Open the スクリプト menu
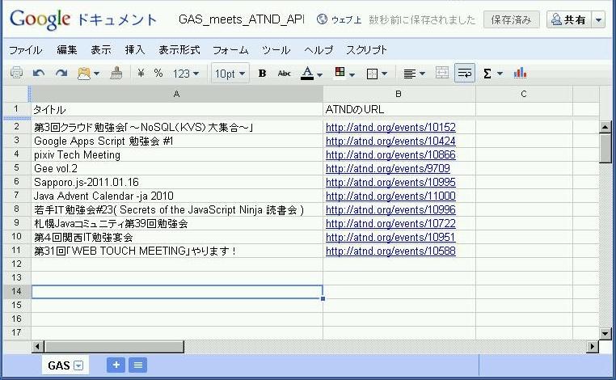616x380 pixels. 366,50
